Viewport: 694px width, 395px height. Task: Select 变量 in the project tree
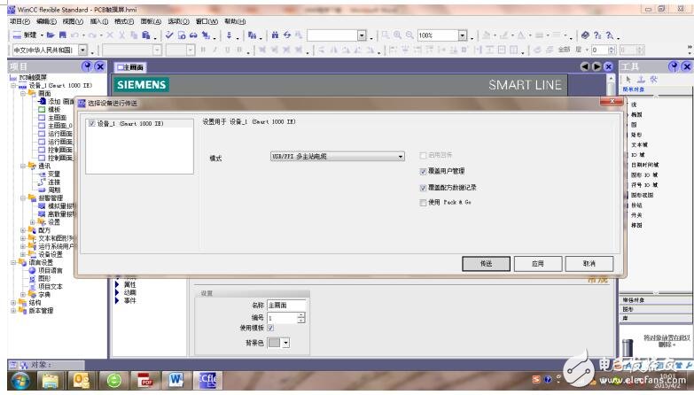(x=53, y=174)
